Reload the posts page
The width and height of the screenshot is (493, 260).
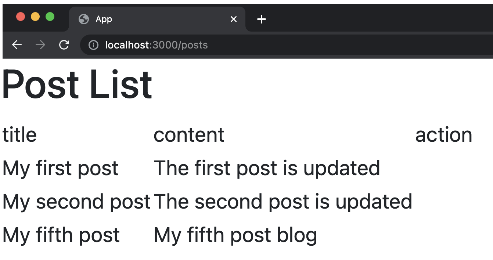coord(64,45)
